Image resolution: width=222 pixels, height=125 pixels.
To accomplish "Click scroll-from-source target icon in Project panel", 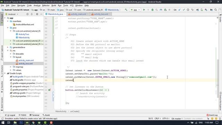I will [x=27, y=14].
